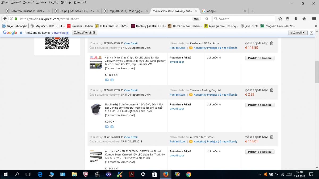Click message envelope icon for KanSmart store

(191, 48)
